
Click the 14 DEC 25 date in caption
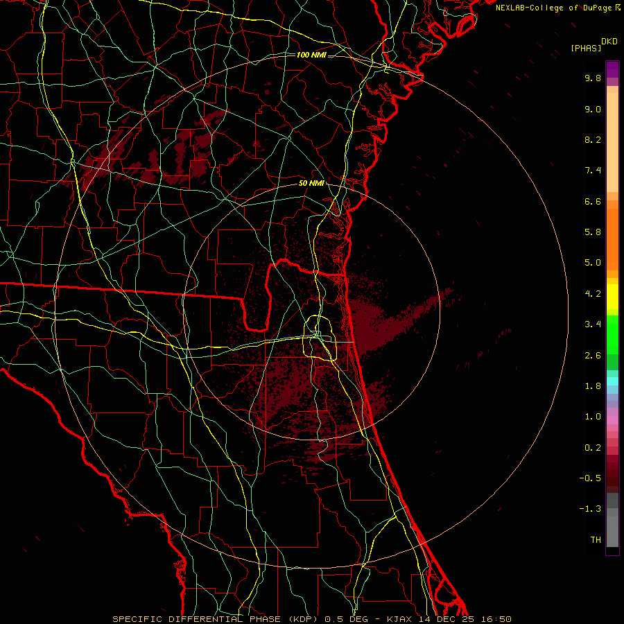coord(446,619)
